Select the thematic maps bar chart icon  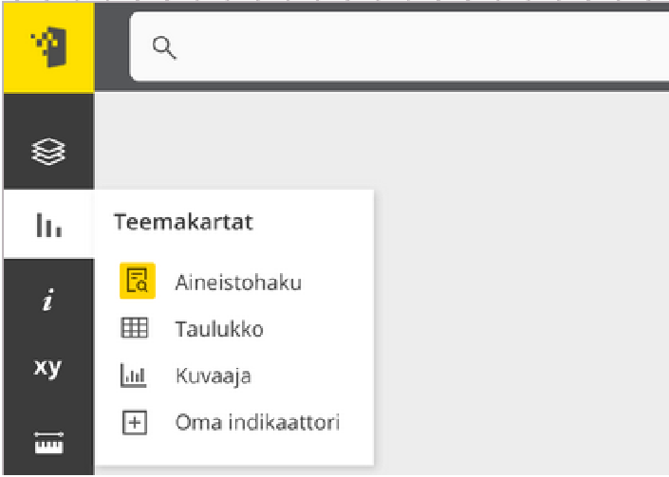(x=48, y=225)
